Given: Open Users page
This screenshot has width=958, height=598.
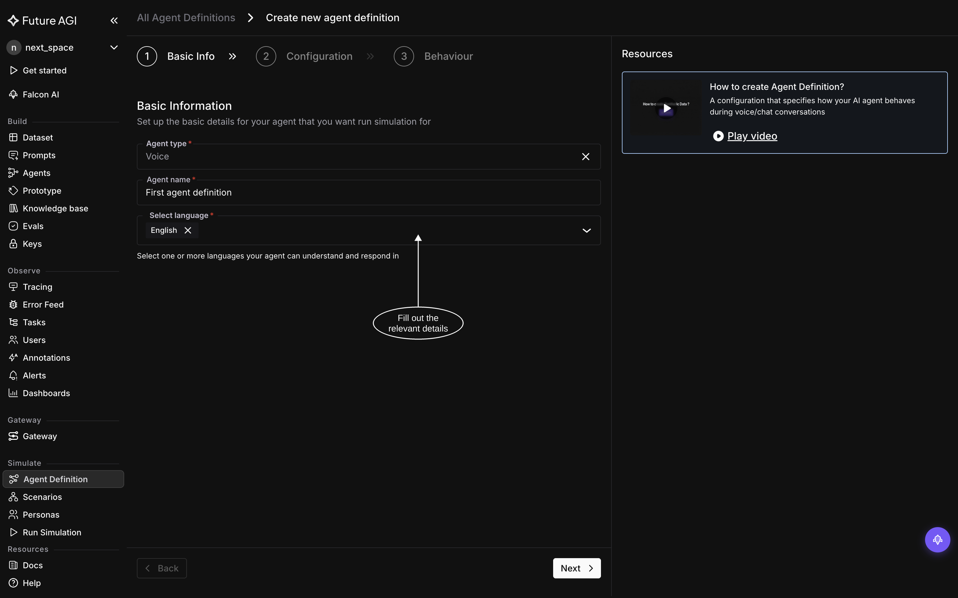Looking at the screenshot, I should click(x=34, y=340).
